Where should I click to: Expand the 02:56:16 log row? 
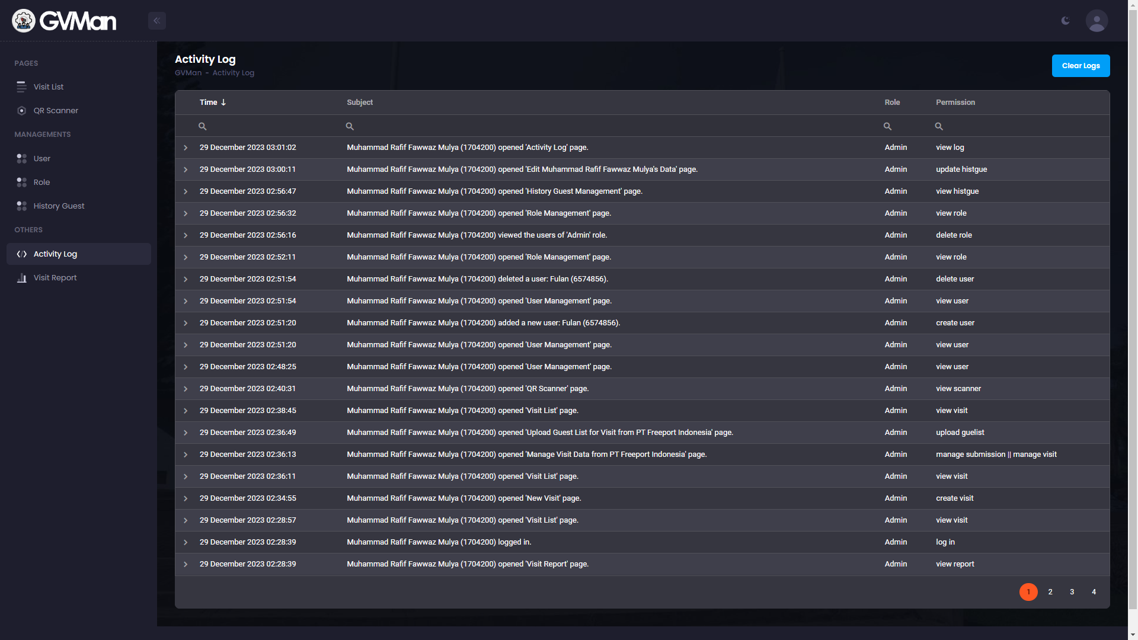[x=186, y=235]
